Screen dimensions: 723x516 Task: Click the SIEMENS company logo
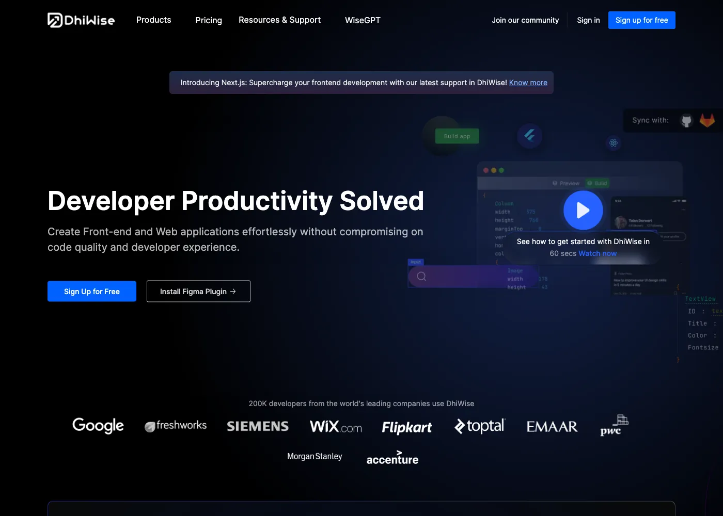[x=258, y=426]
